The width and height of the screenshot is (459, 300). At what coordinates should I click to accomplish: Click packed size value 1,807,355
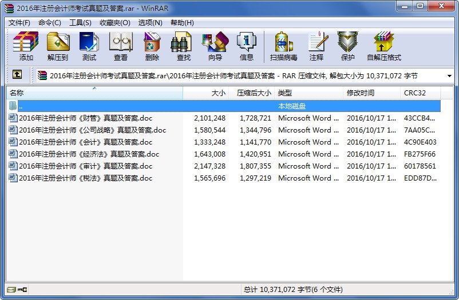coord(256,166)
